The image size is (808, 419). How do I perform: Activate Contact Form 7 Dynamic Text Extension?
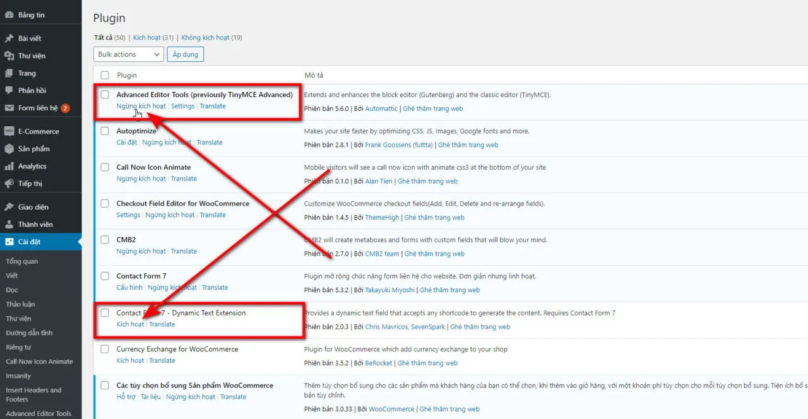click(x=130, y=324)
